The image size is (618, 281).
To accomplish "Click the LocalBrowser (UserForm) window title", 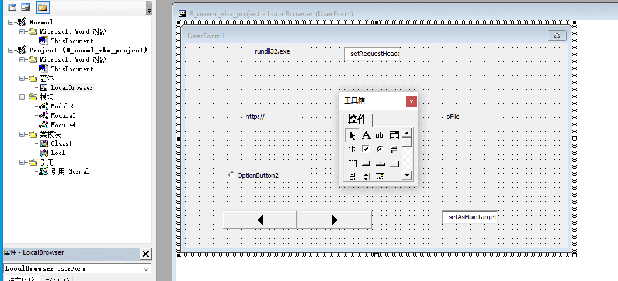I will tap(271, 14).
